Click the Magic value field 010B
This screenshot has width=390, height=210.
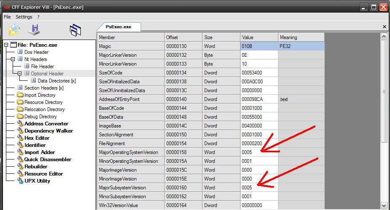[259, 46]
